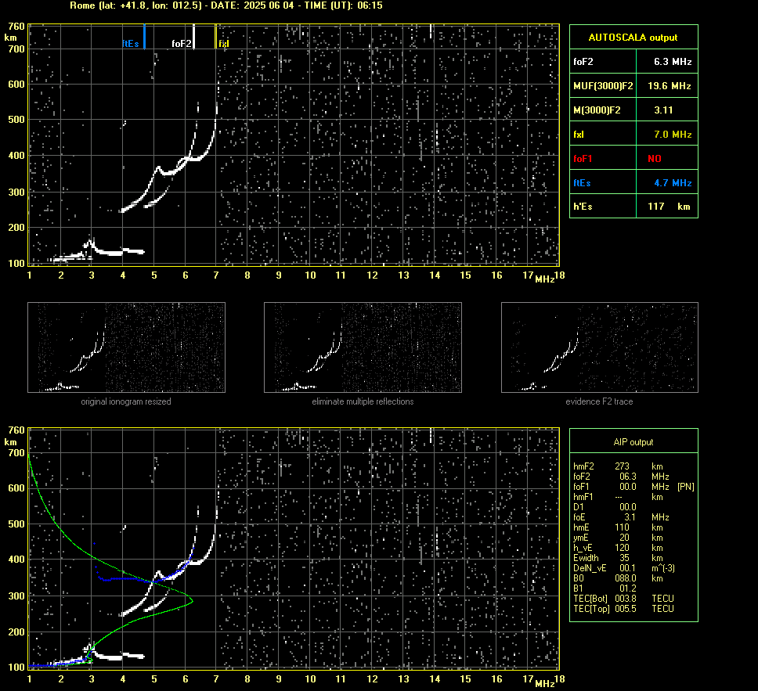758x691 pixels.
Task: Click the 500 km tick on bottom ionogram
Action: click(16, 524)
